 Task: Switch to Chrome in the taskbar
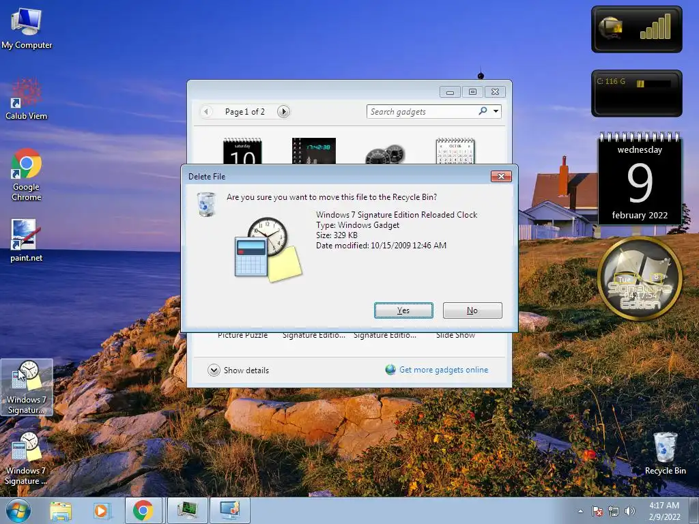(x=143, y=510)
